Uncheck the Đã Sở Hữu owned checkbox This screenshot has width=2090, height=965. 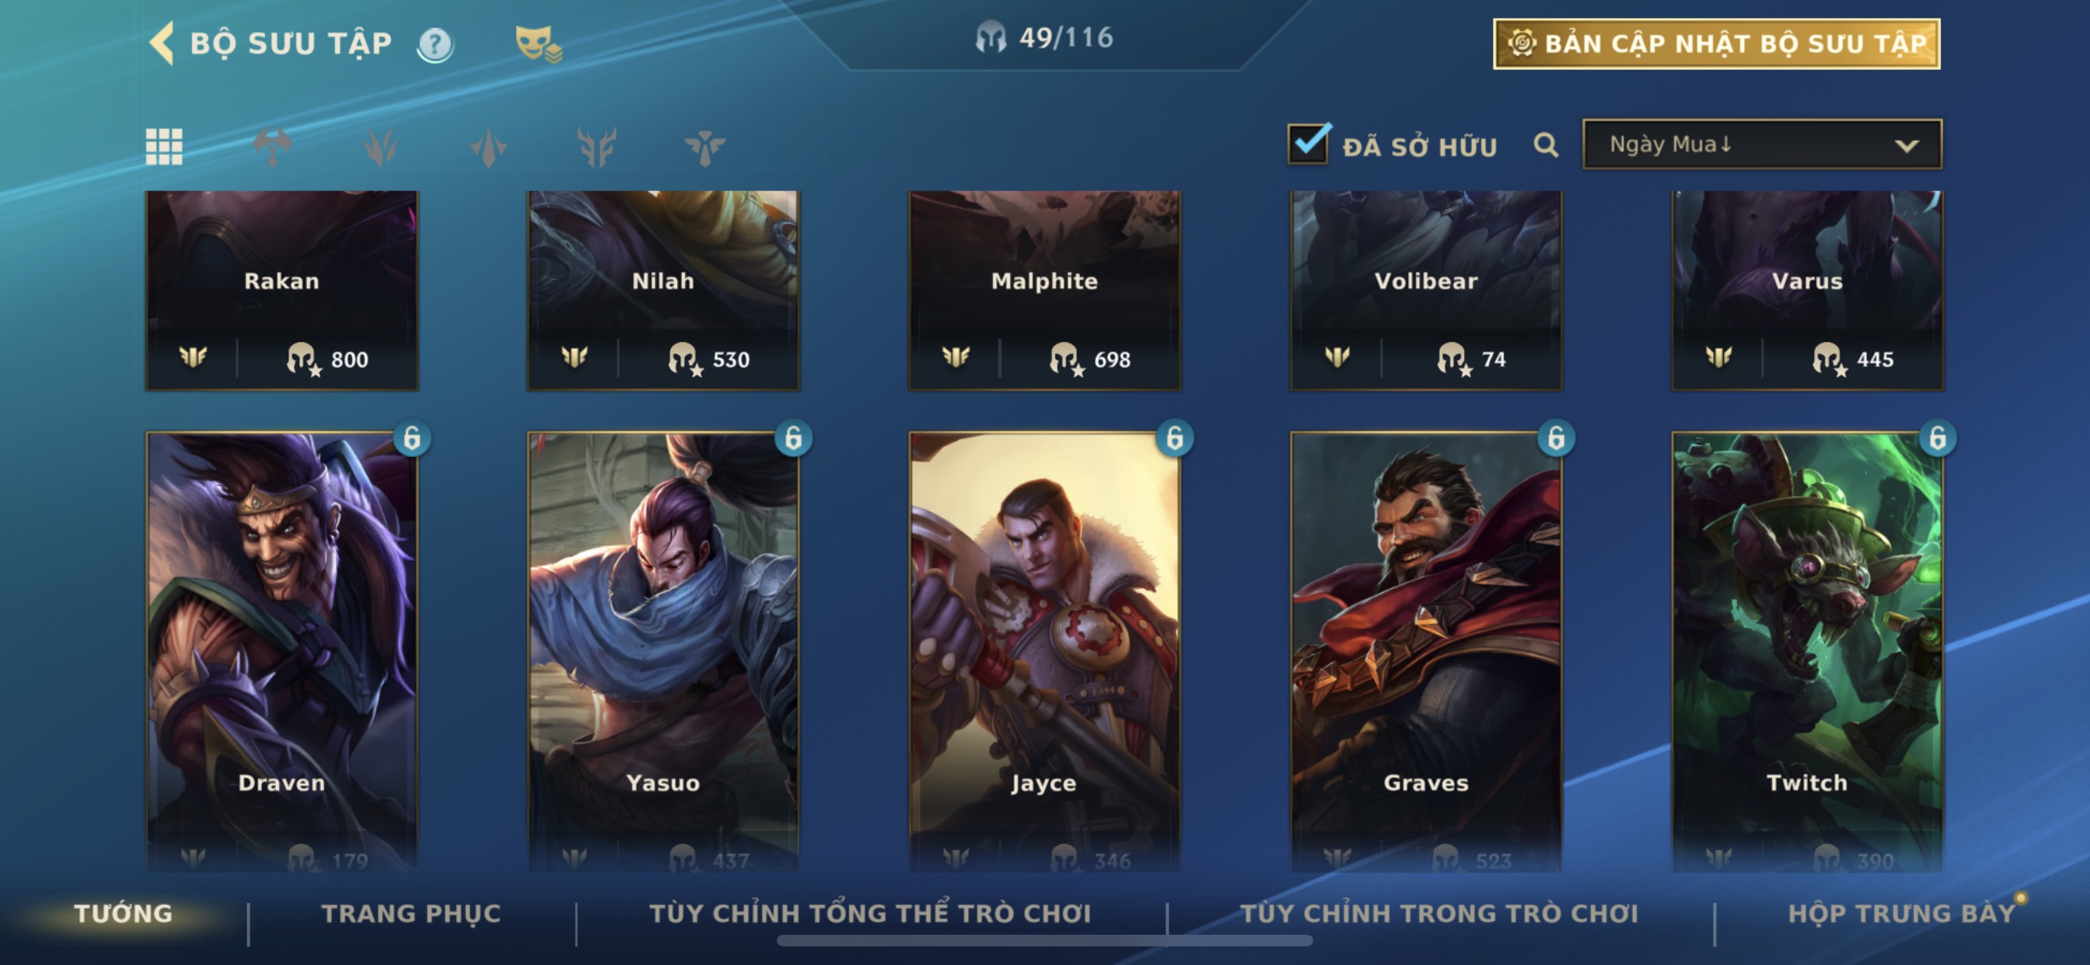coord(1308,145)
